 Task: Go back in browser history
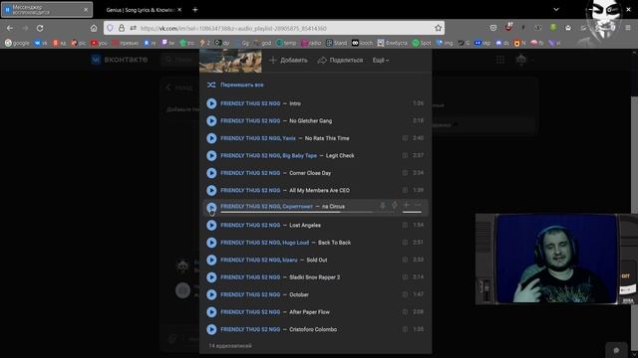pyautogui.click(x=10, y=28)
